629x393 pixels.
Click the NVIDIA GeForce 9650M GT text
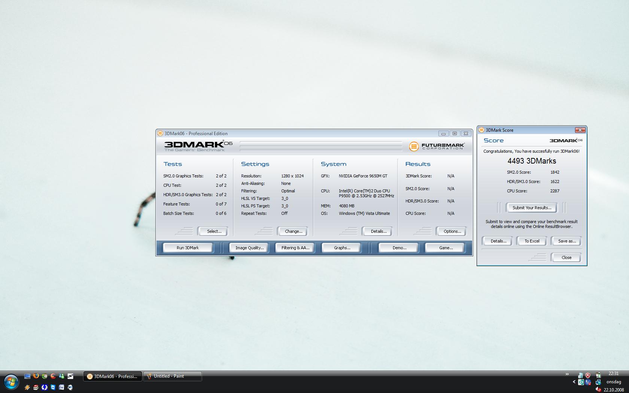point(363,176)
